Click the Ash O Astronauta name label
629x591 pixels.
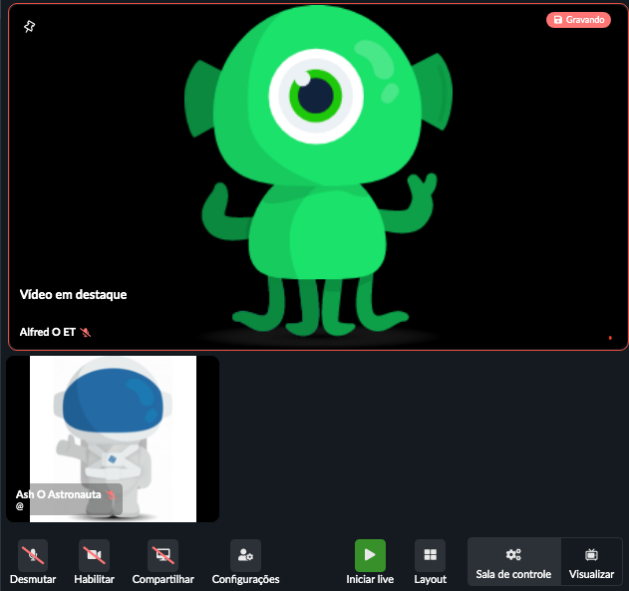[x=59, y=494]
